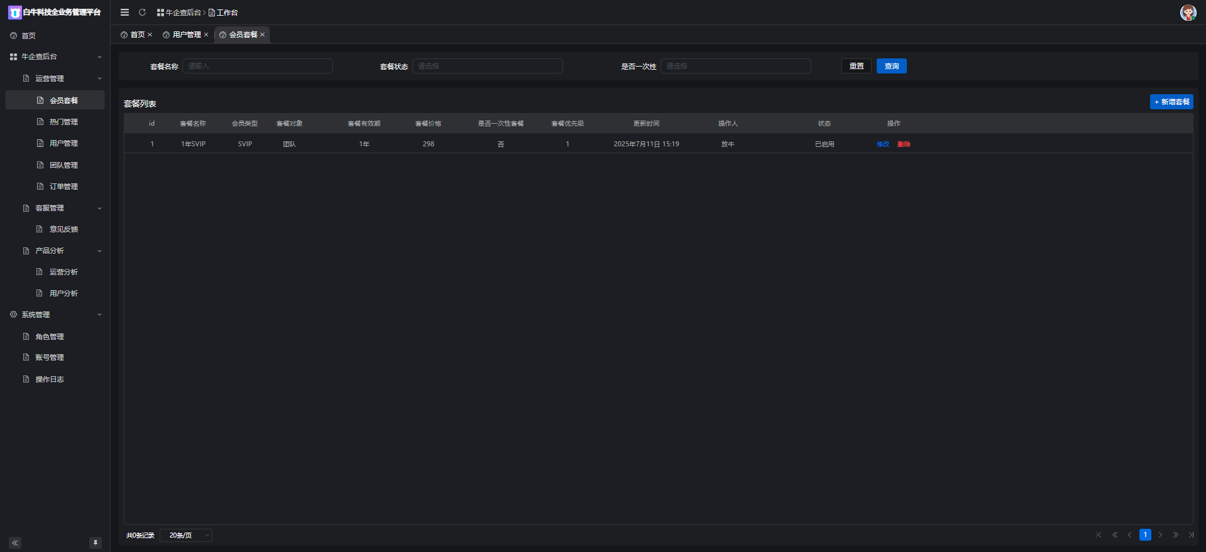The height and width of the screenshot is (552, 1206).
Task: Focus the 套餐名称 input field
Action: [x=258, y=66]
